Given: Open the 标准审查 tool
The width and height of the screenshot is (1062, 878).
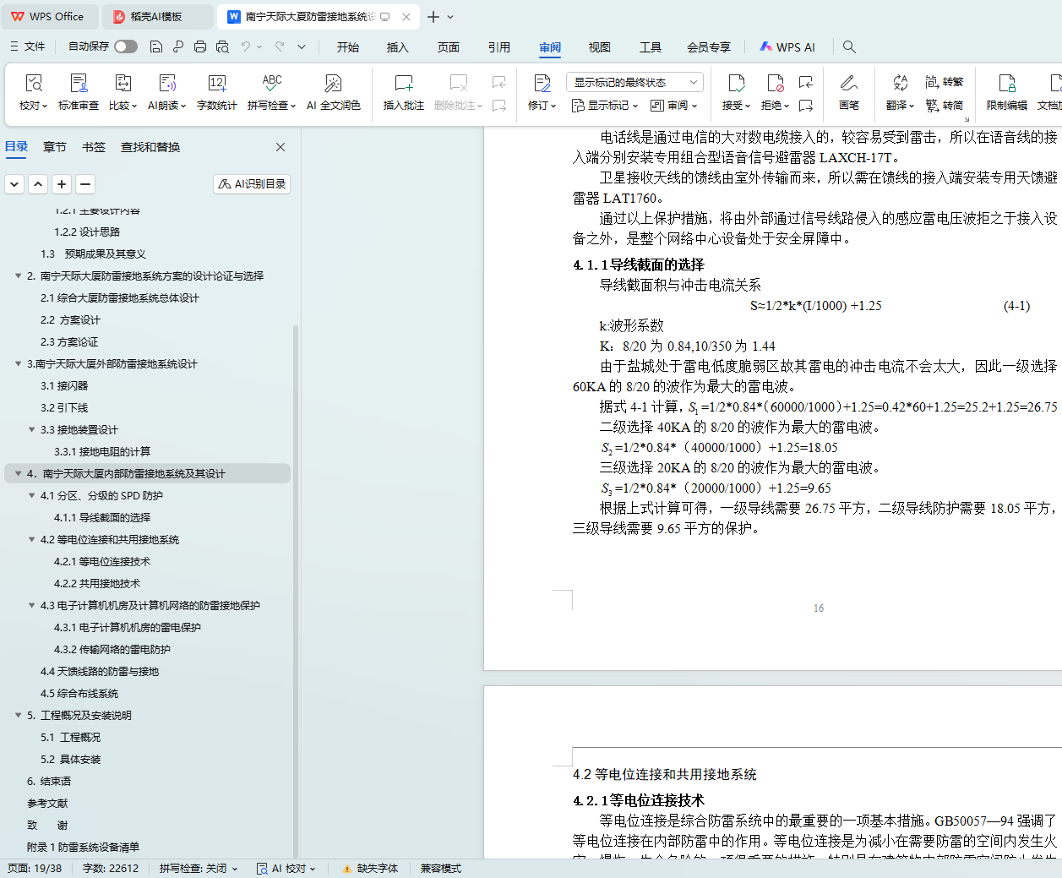Looking at the screenshot, I should [79, 91].
